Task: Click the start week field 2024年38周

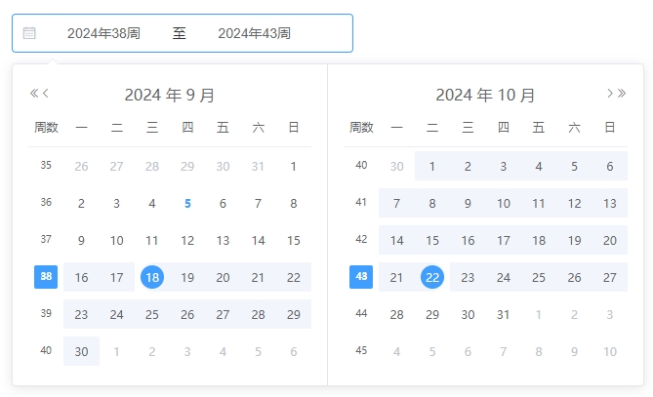Action: 103,33
